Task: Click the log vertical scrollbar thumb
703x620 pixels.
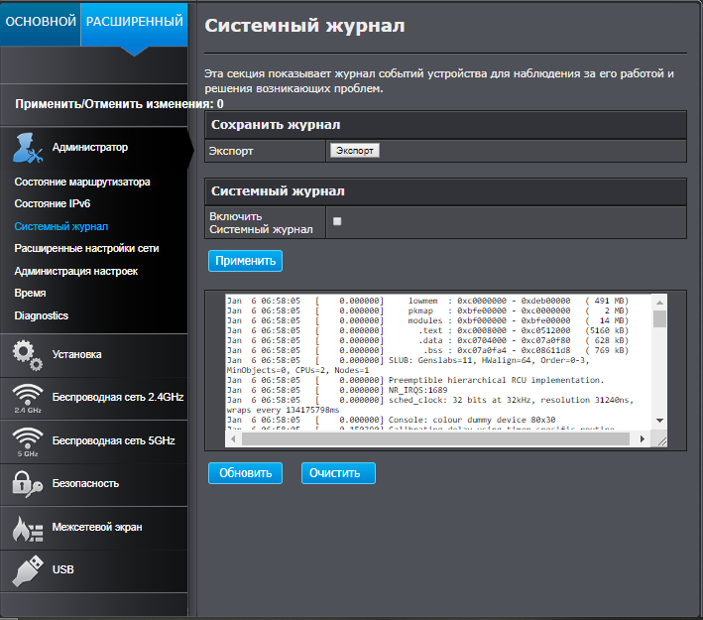Action: pyautogui.click(x=659, y=319)
